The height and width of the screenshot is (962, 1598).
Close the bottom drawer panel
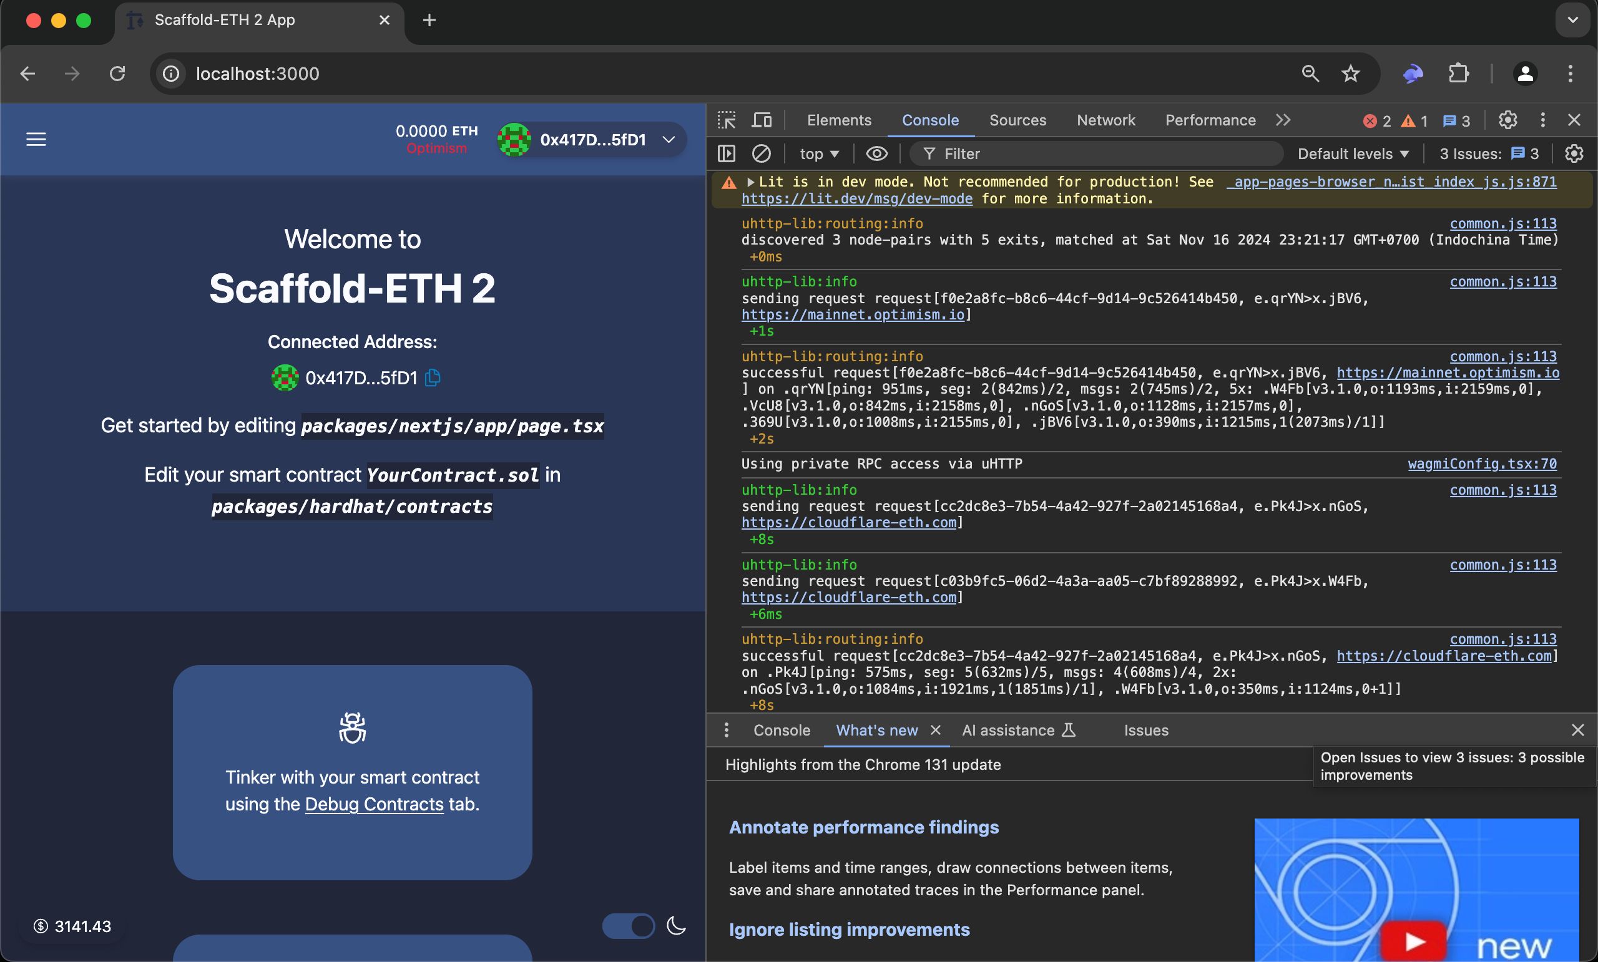(x=1578, y=730)
